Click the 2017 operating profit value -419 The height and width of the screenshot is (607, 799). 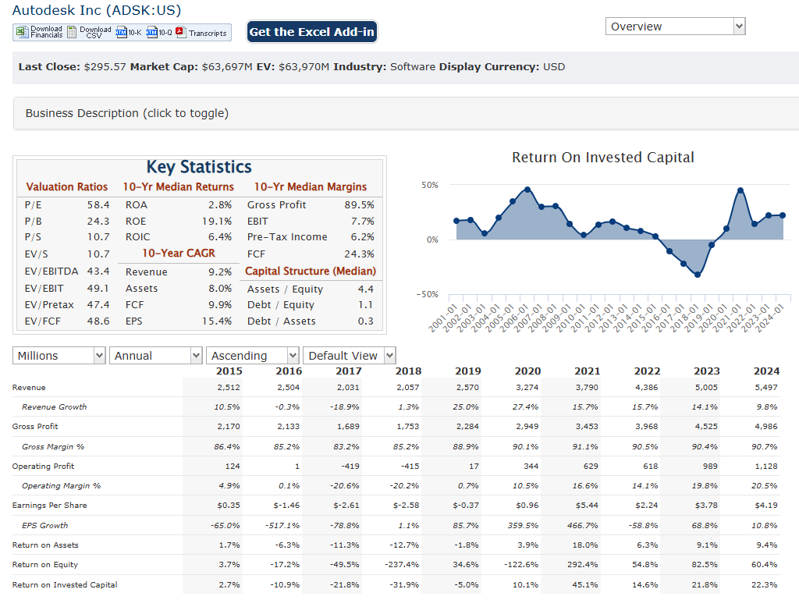pos(349,467)
